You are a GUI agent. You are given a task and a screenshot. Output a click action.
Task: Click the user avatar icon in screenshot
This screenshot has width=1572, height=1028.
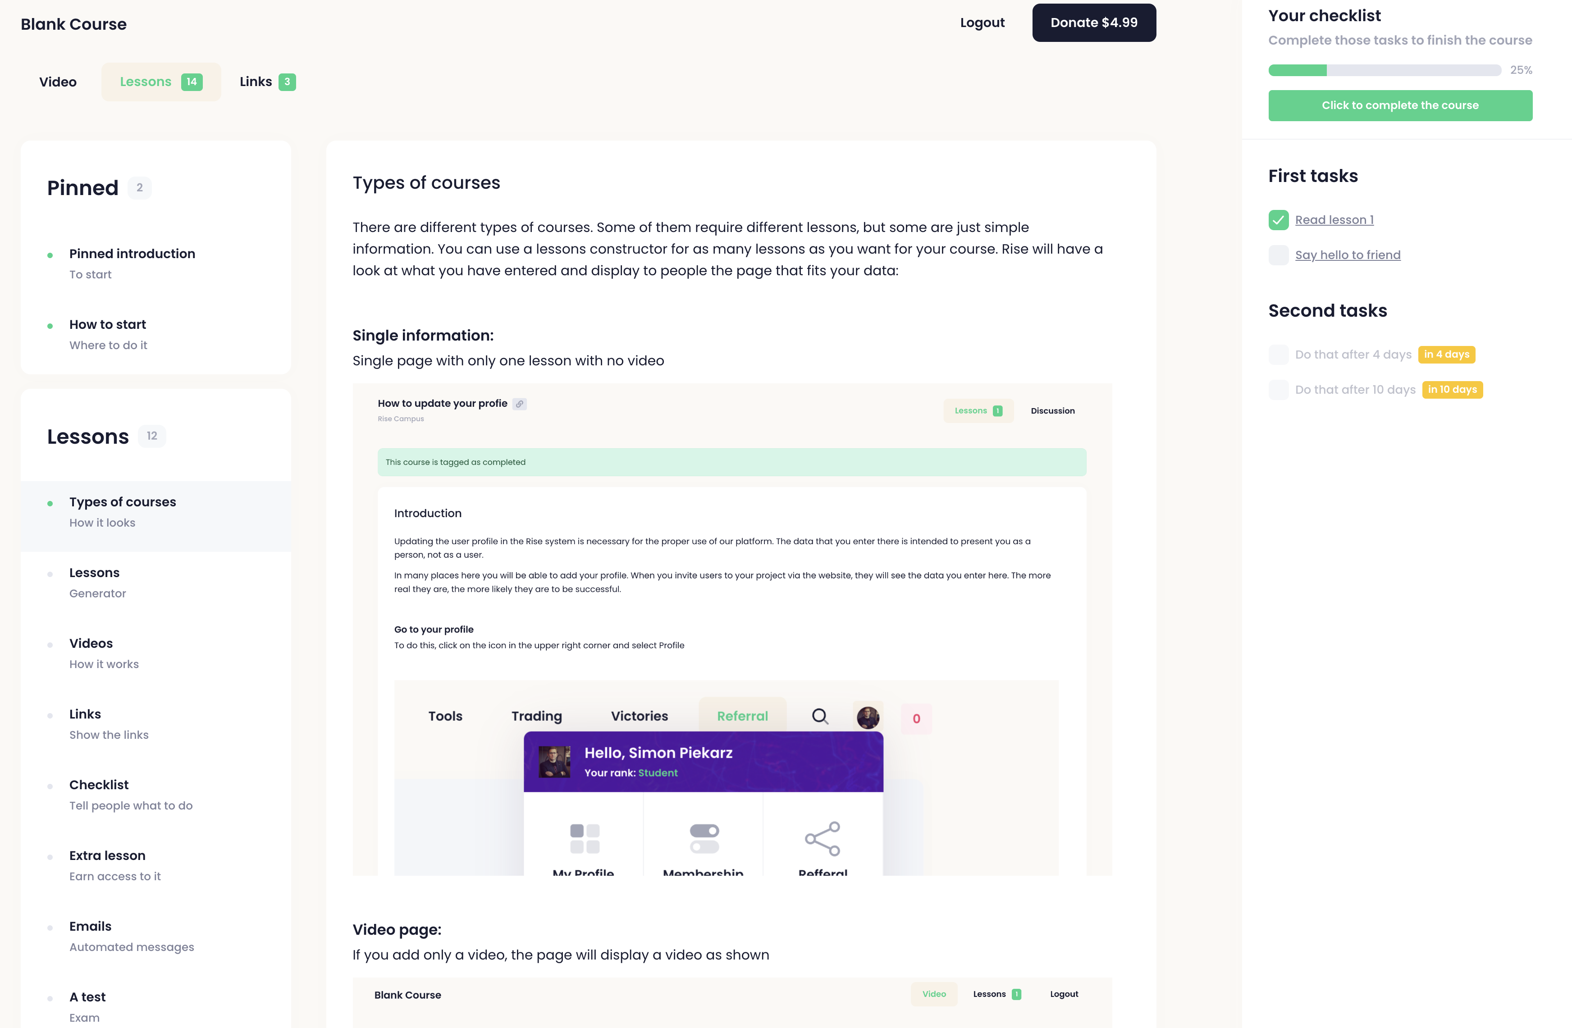coord(868,717)
